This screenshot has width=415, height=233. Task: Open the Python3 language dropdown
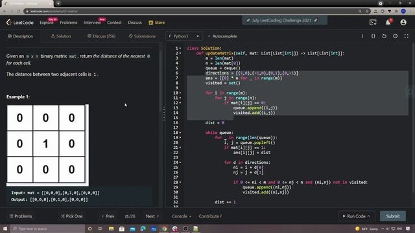tap(184, 36)
